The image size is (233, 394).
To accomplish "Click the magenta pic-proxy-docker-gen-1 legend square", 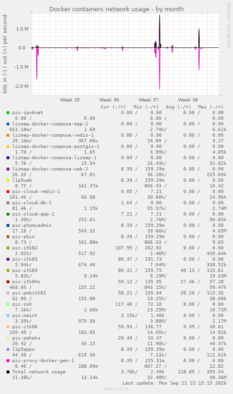I will 8,361.
